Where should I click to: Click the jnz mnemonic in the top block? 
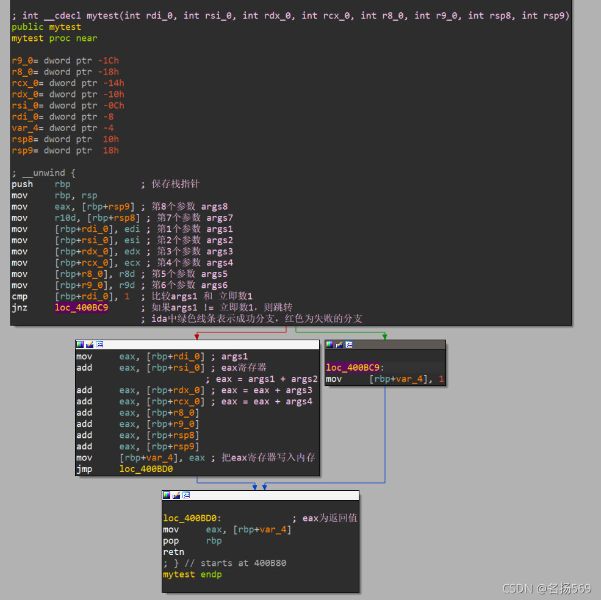20,307
